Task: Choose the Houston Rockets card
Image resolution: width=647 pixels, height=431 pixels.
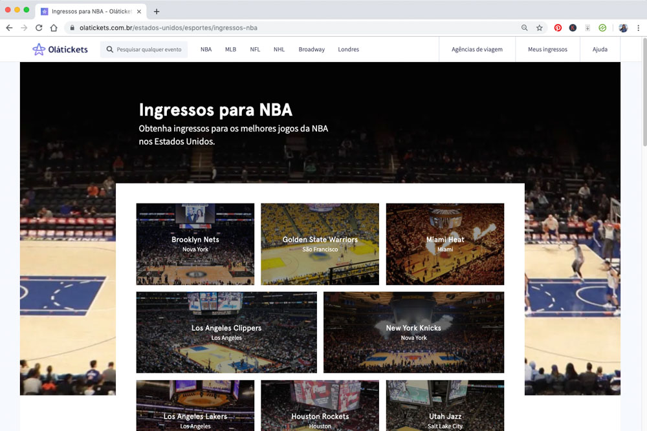Action: pyautogui.click(x=320, y=405)
